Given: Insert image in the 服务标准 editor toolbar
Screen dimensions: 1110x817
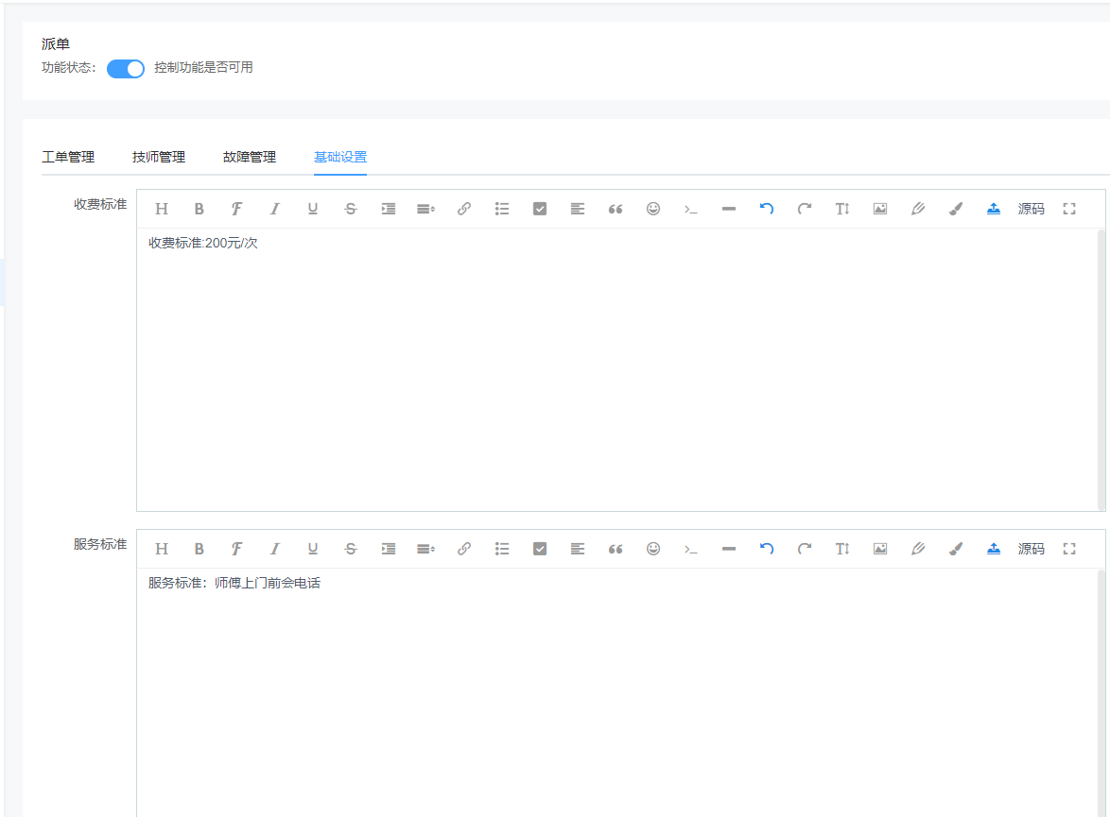Looking at the screenshot, I should [880, 549].
